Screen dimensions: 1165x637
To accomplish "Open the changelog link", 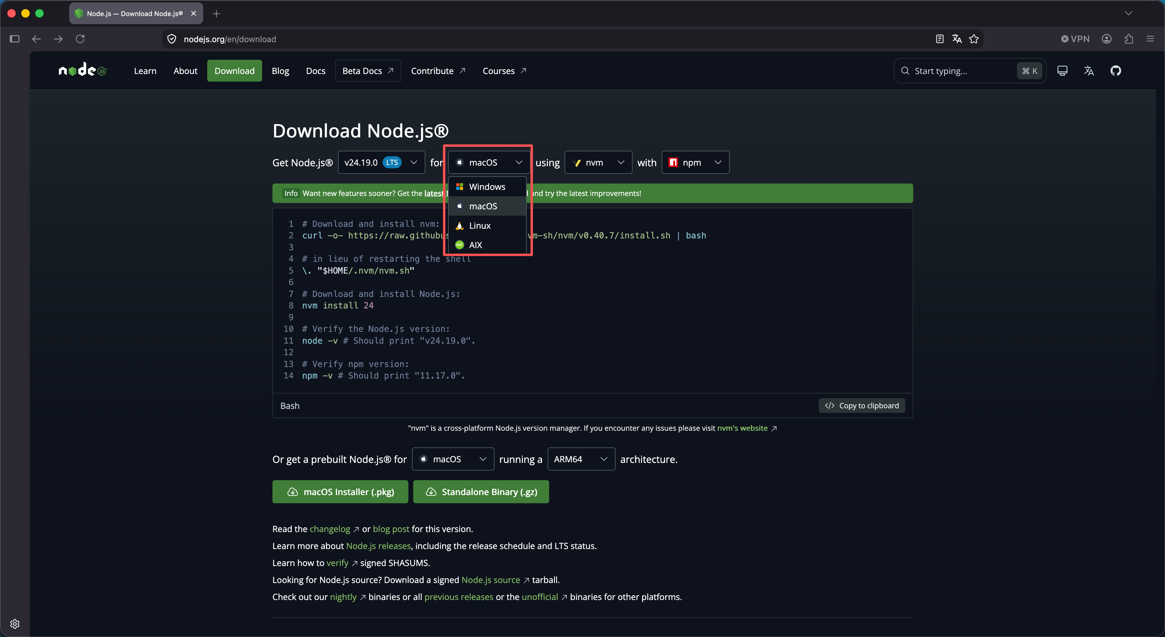I will pos(330,528).
